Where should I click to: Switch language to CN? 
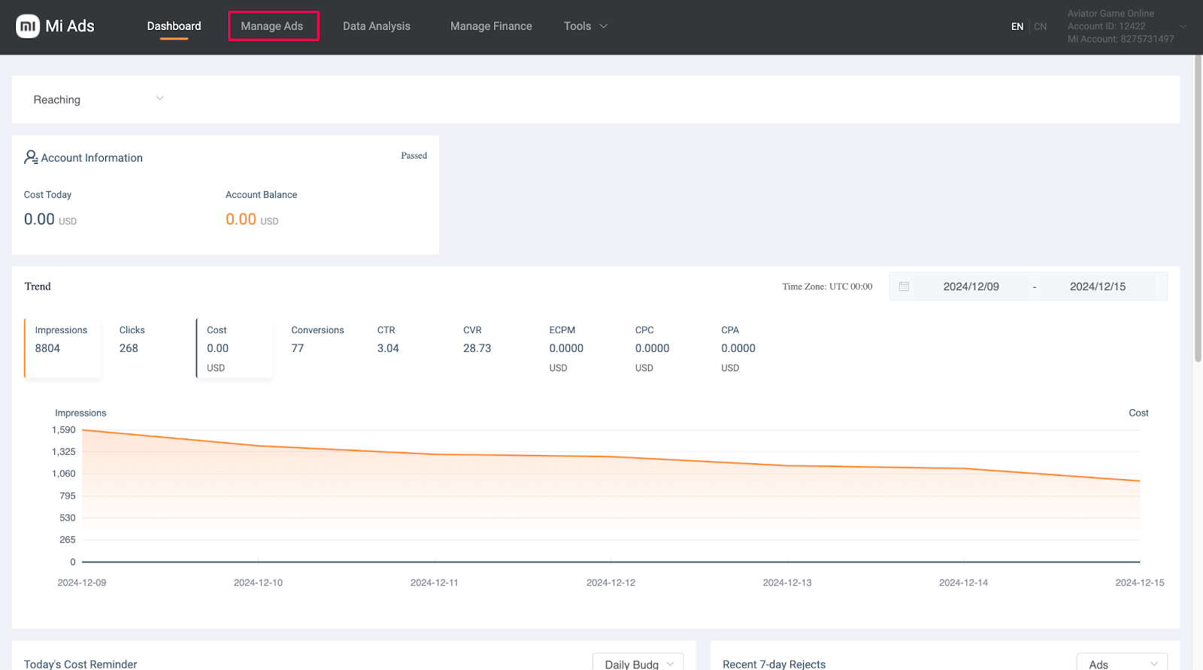(x=1040, y=27)
